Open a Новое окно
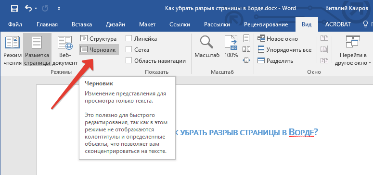This screenshot has height=175, width=373. (x=277, y=39)
